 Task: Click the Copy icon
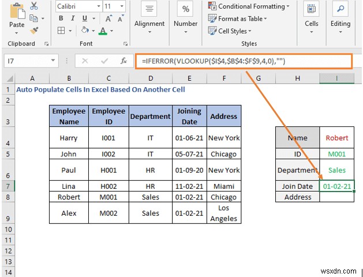[x=34, y=18]
